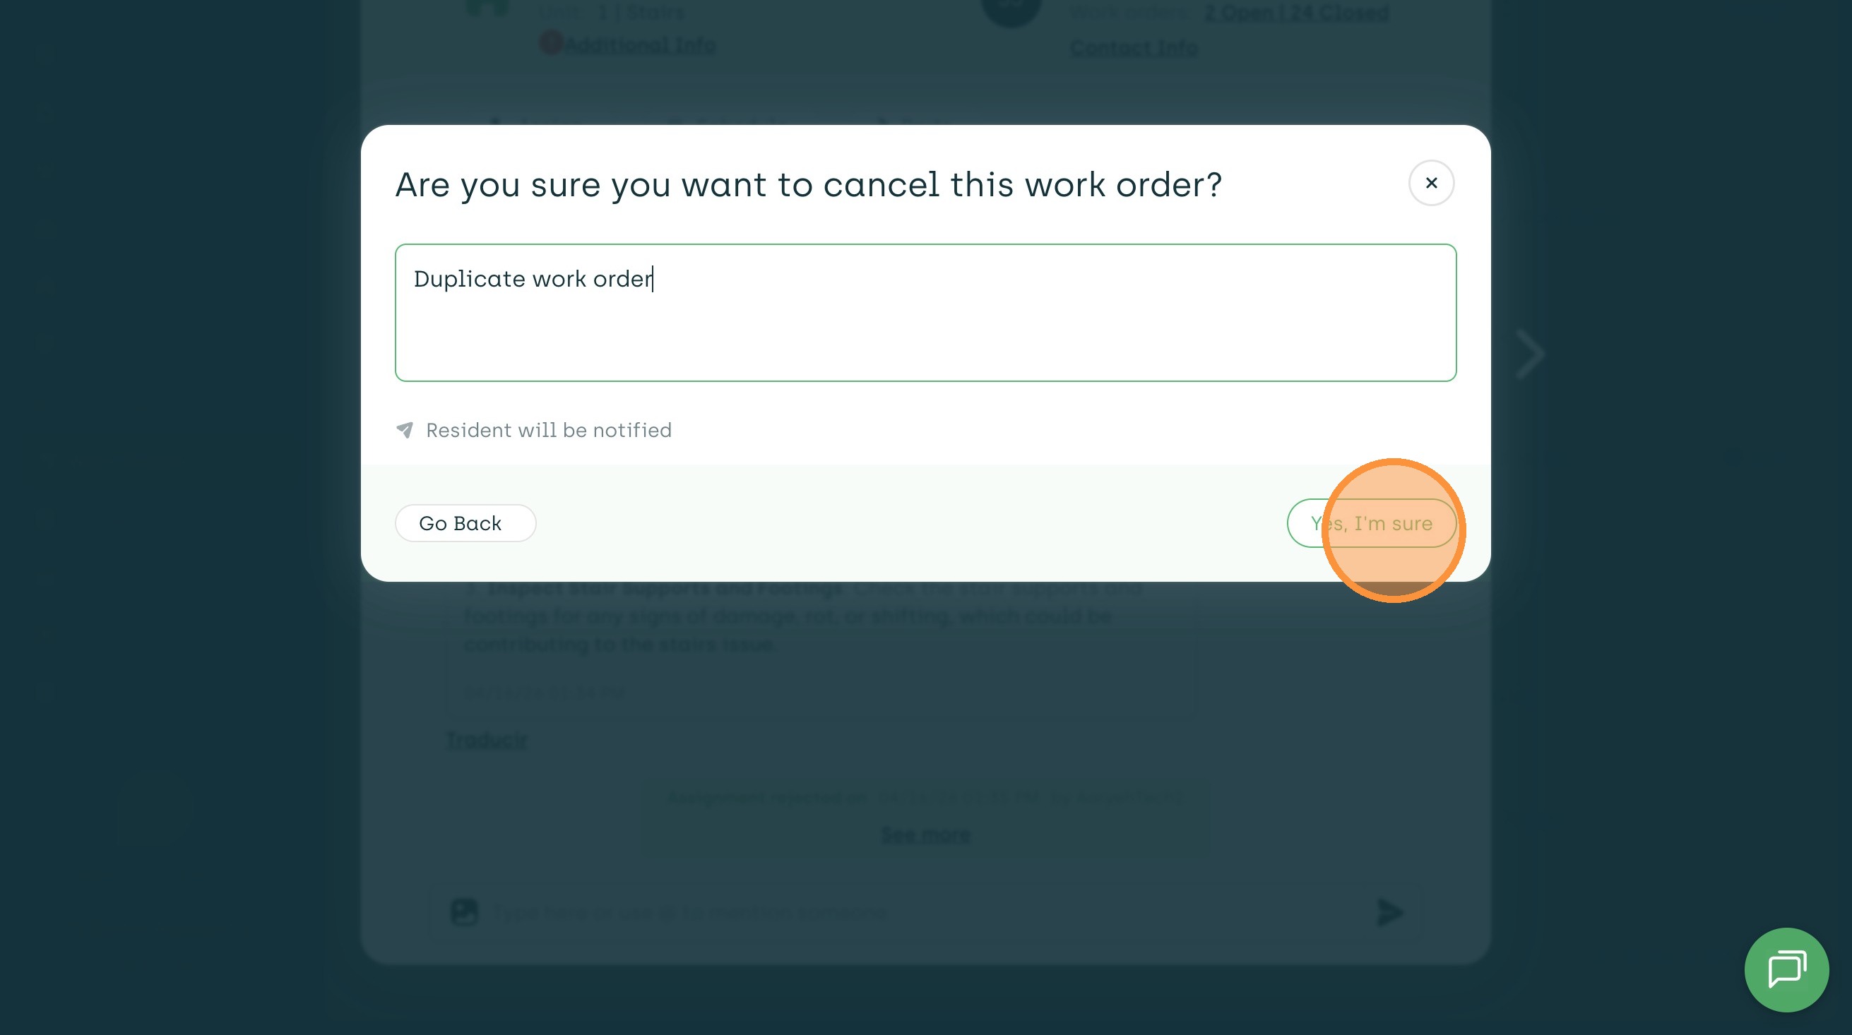
Task: Expand the See more link
Action: (x=925, y=835)
